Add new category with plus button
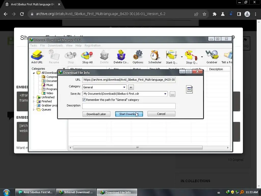The height and width of the screenshot is (196, 261). 131,87
